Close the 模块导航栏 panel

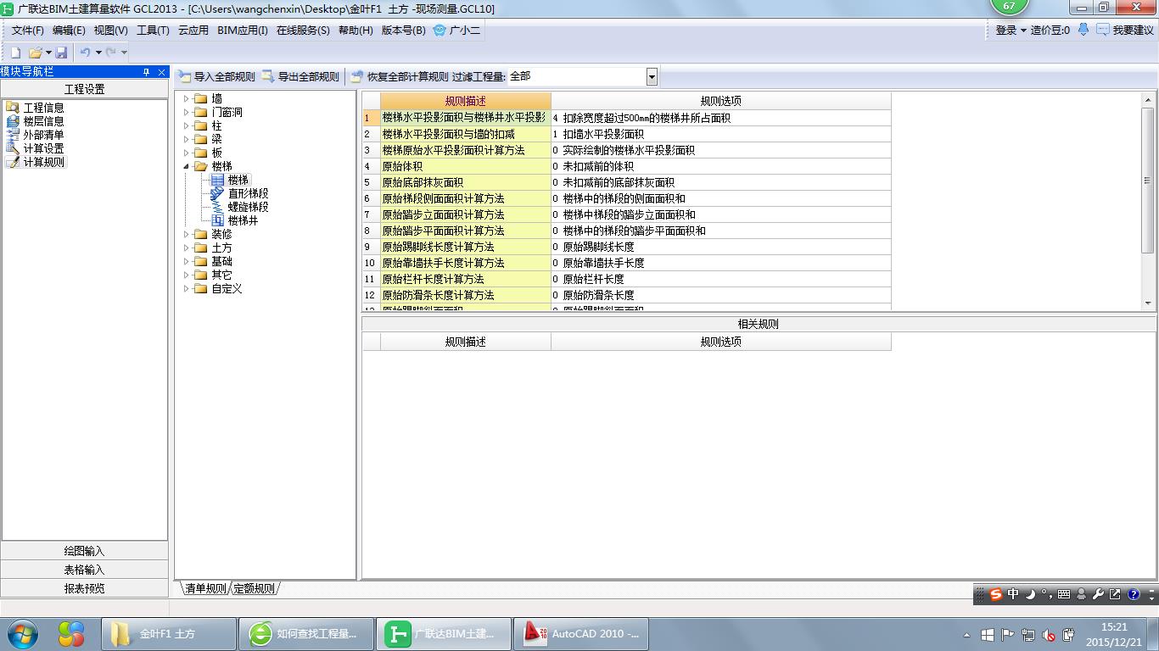tap(161, 72)
